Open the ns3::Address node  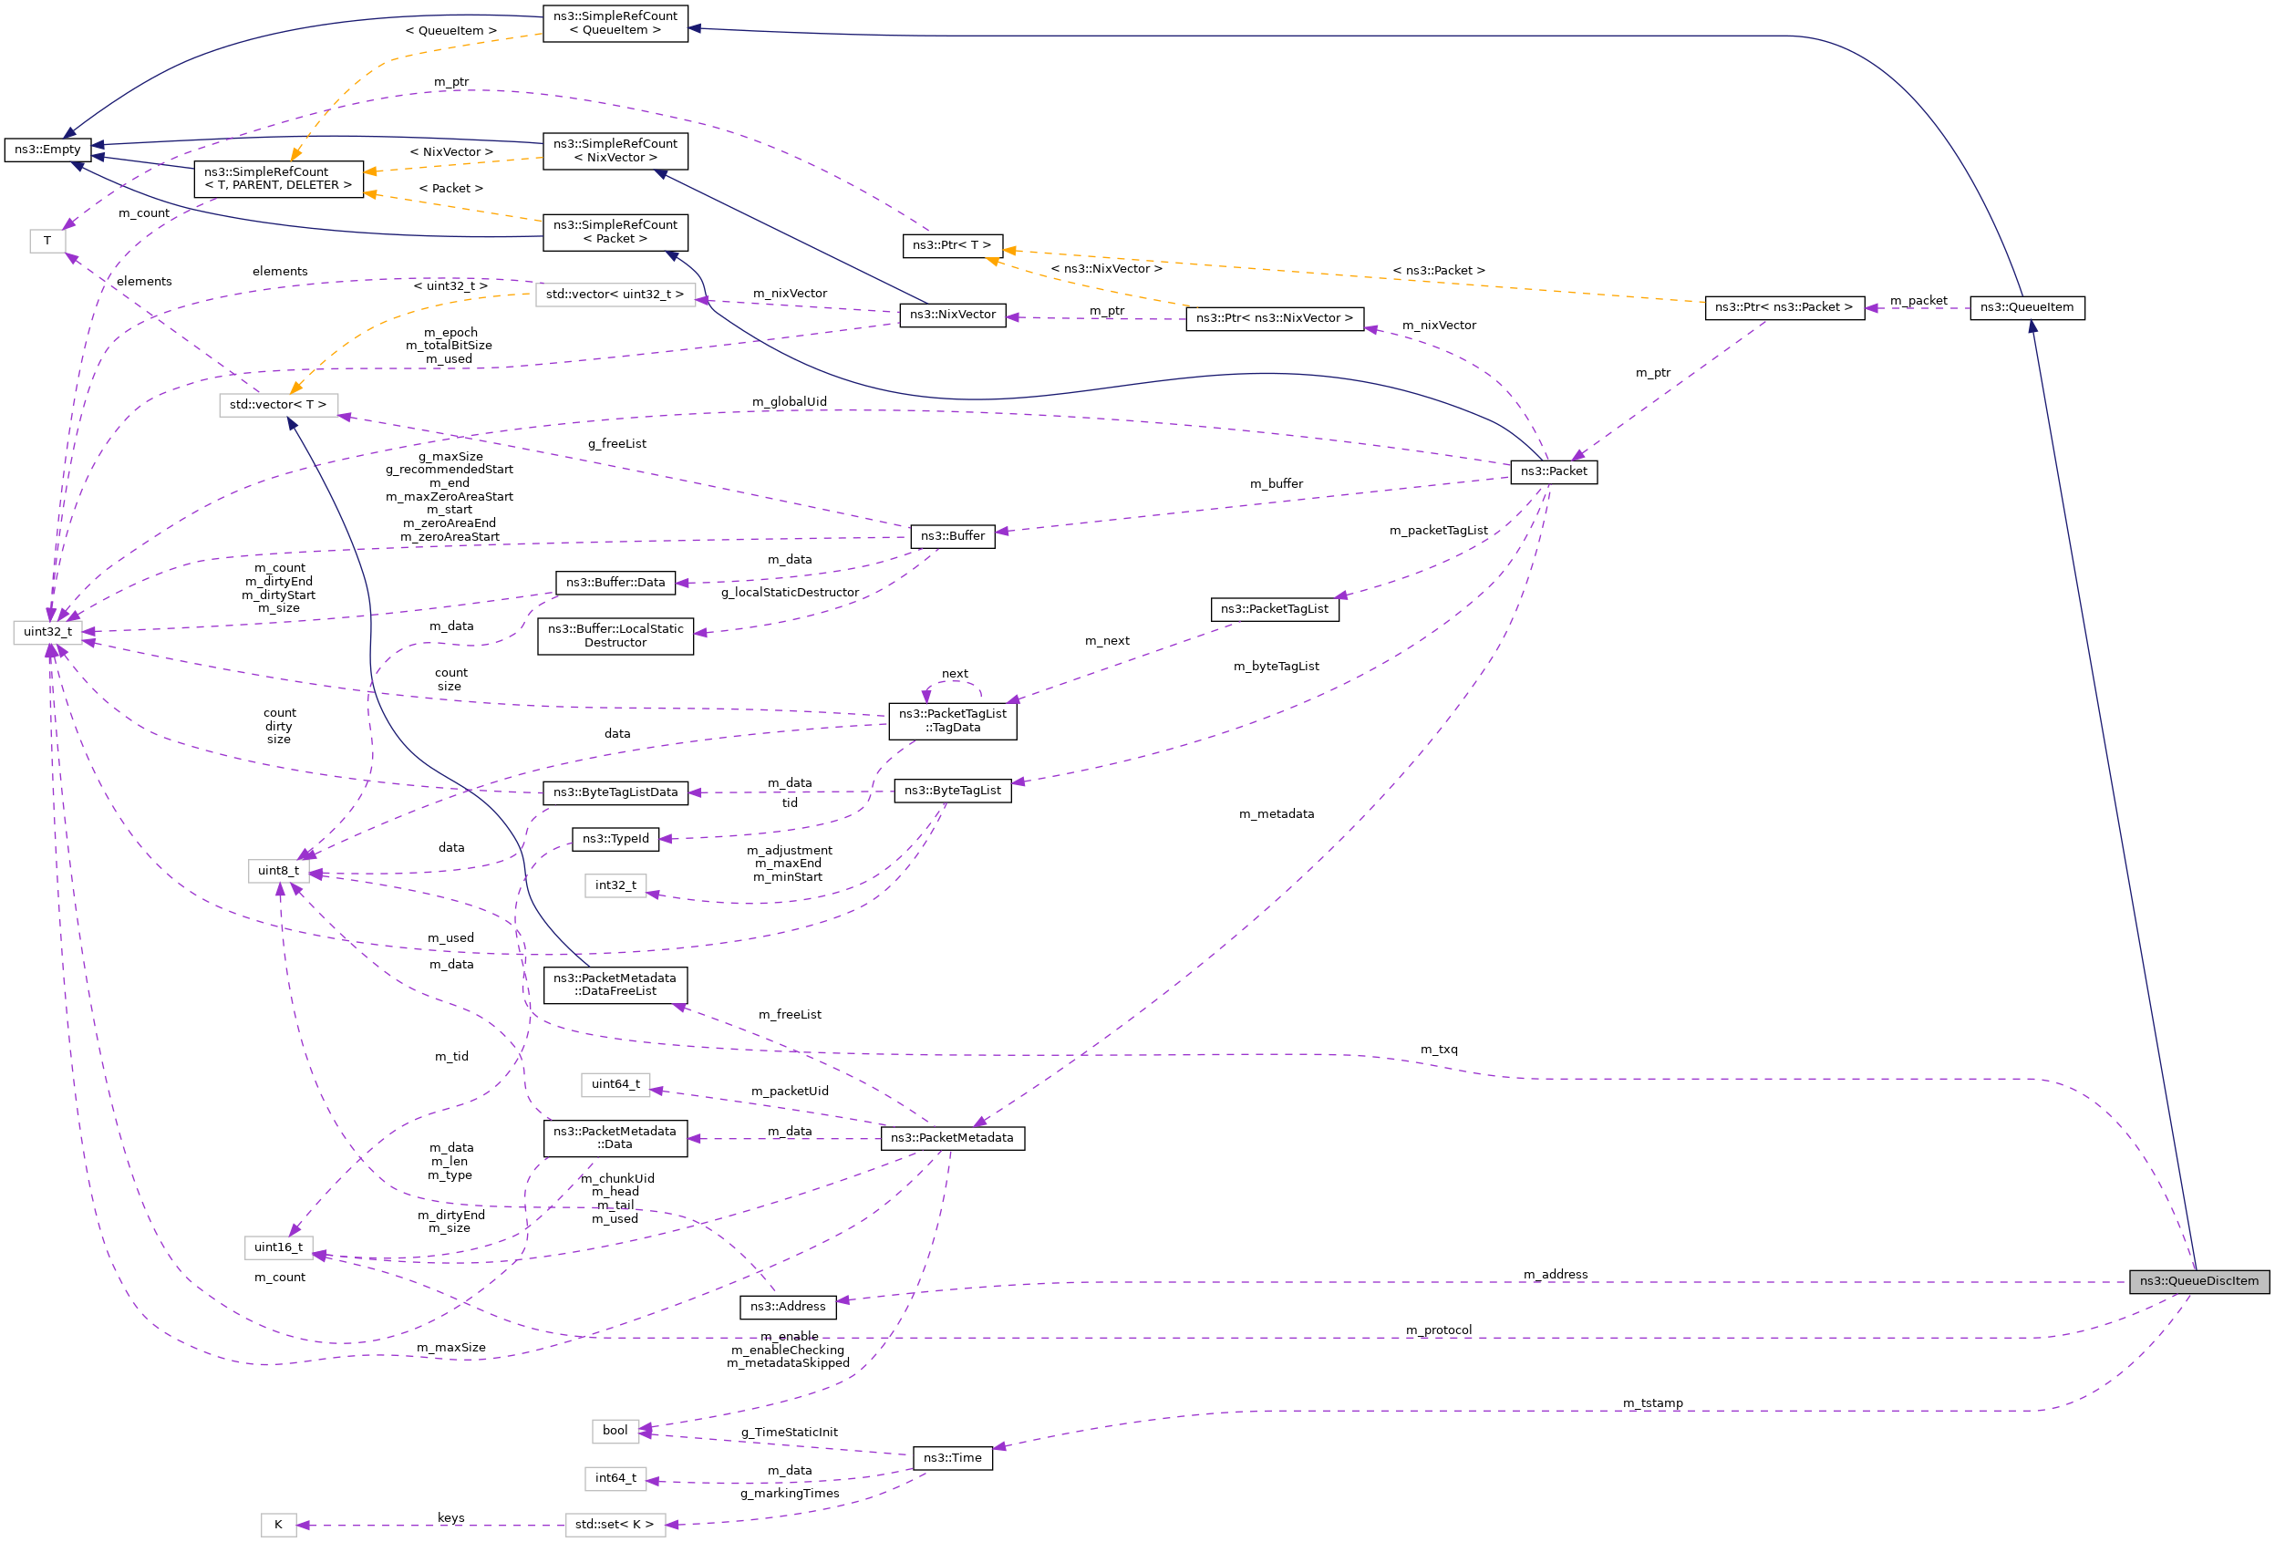coord(788,1307)
